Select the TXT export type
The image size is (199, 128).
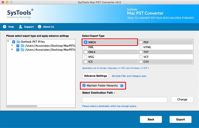(141, 52)
